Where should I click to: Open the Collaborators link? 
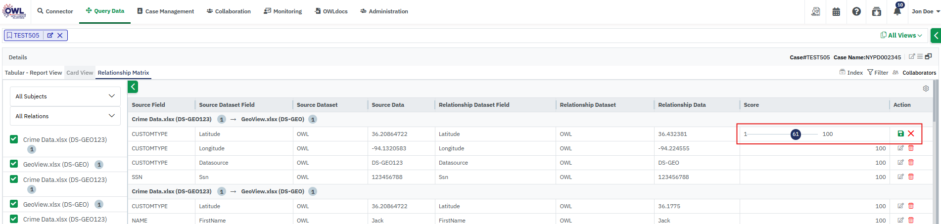click(919, 73)
